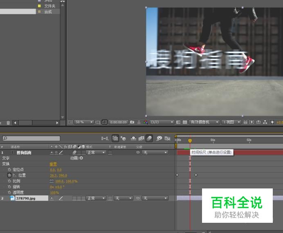Select text layer 搜狗指南
Screen dimensions: 283x233
[24, 153]
